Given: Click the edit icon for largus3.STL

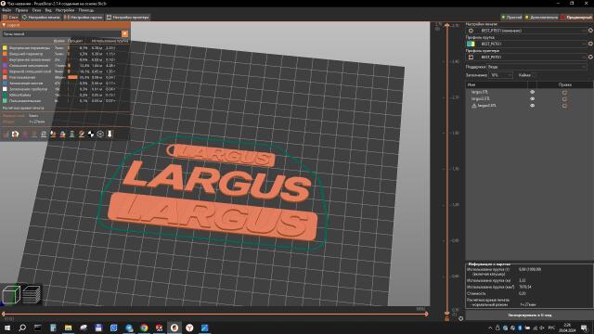Looking at the screenshot, I should [x=565, y=106].
